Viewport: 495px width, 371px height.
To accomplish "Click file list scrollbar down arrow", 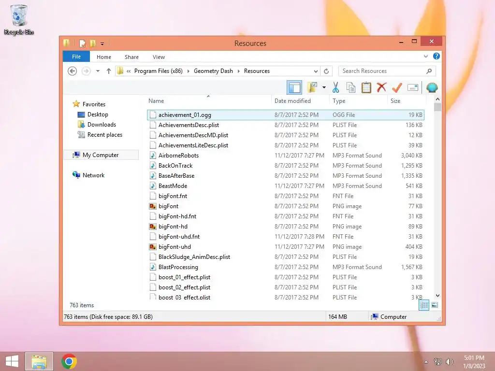I will pos(437,296).
